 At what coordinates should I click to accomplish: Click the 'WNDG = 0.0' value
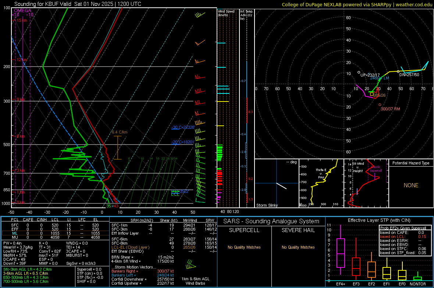(x=77, y=243)
